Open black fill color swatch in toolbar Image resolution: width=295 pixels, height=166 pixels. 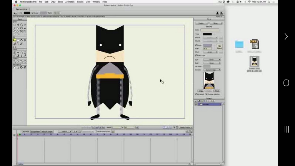tap(27, 13)
